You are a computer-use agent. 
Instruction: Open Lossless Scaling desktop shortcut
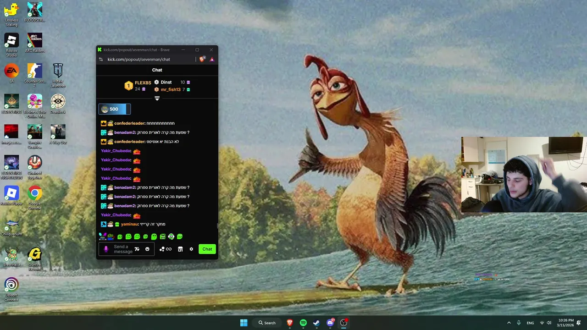11,15
